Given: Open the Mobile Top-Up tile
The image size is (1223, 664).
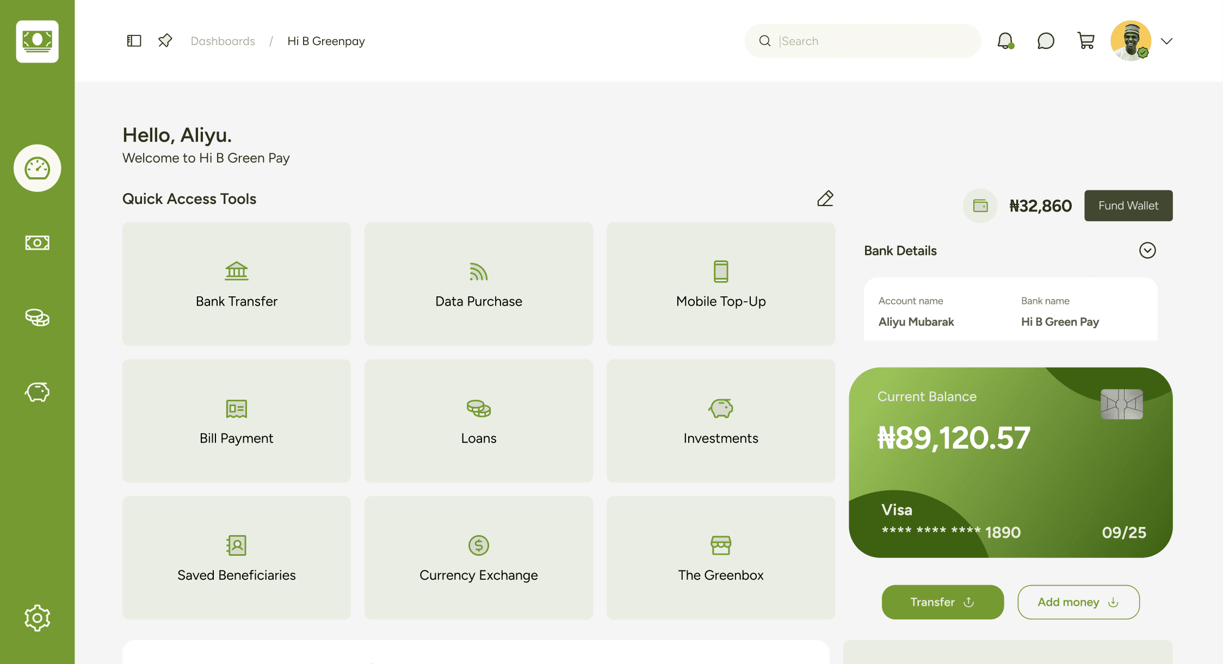Looking at the screenshot, I should coord(721,284).
